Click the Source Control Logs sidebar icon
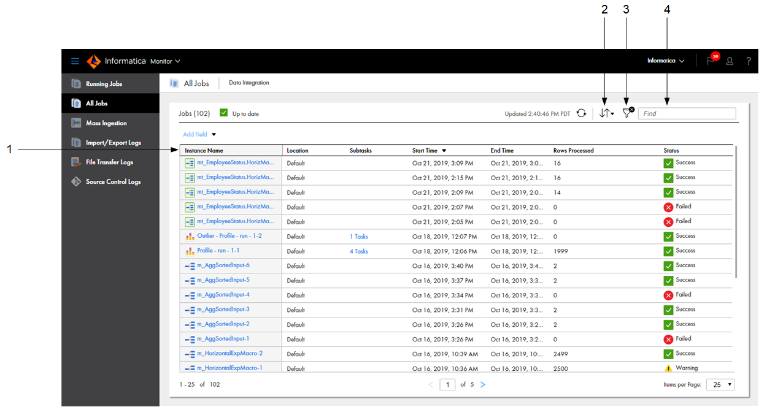Screen dimensions: 759x407 click(x=76, y=181)
